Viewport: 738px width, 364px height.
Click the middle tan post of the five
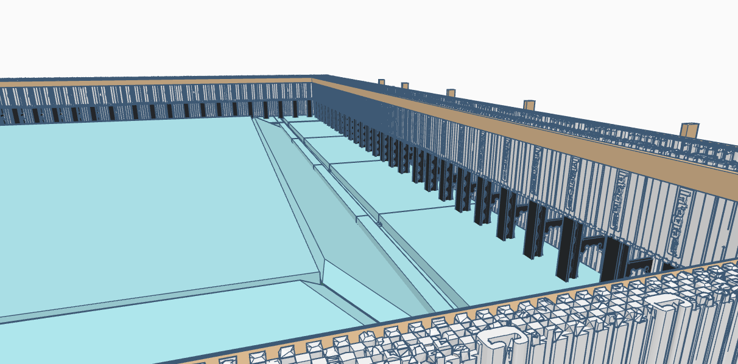(x=451, y=93)
